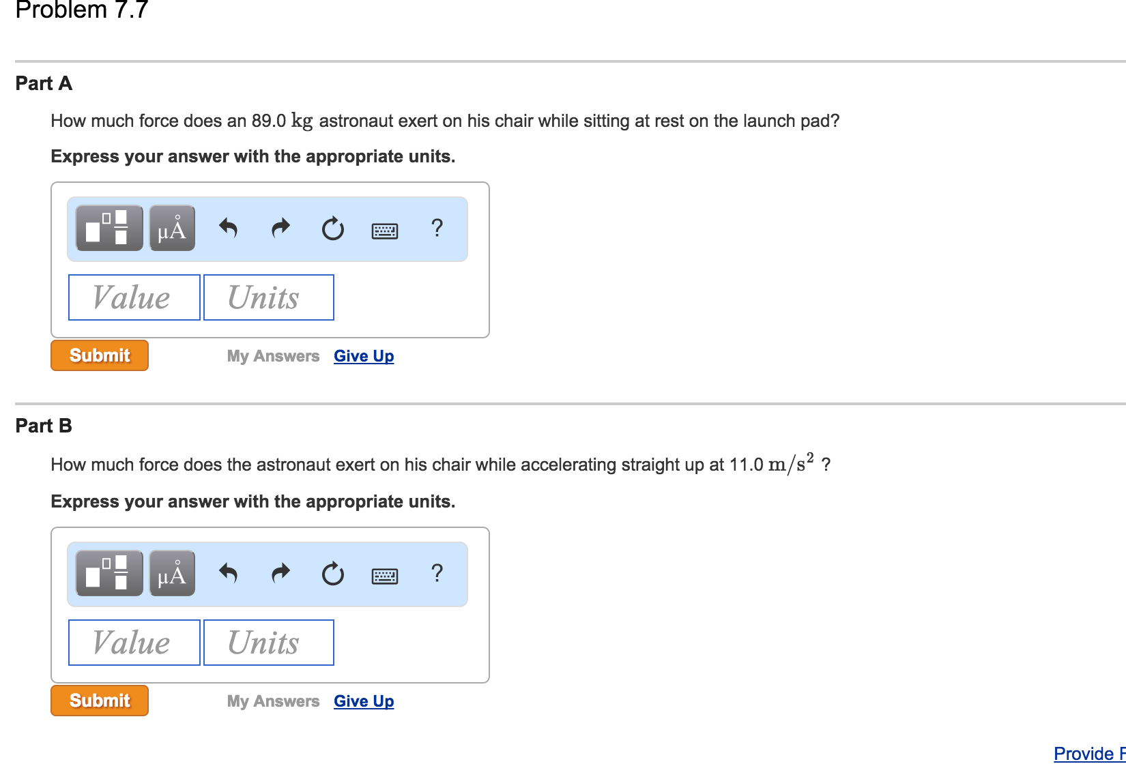Click the Part A Value input field
The image size is (1126, 764).
(134, 297)
